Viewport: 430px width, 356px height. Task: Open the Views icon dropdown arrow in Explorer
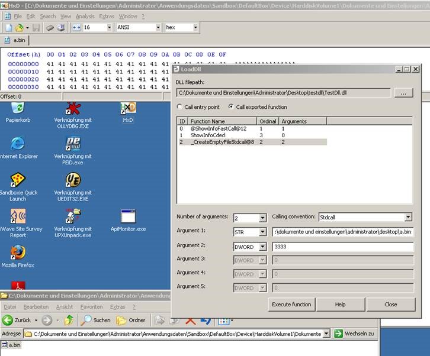[232, 321]
